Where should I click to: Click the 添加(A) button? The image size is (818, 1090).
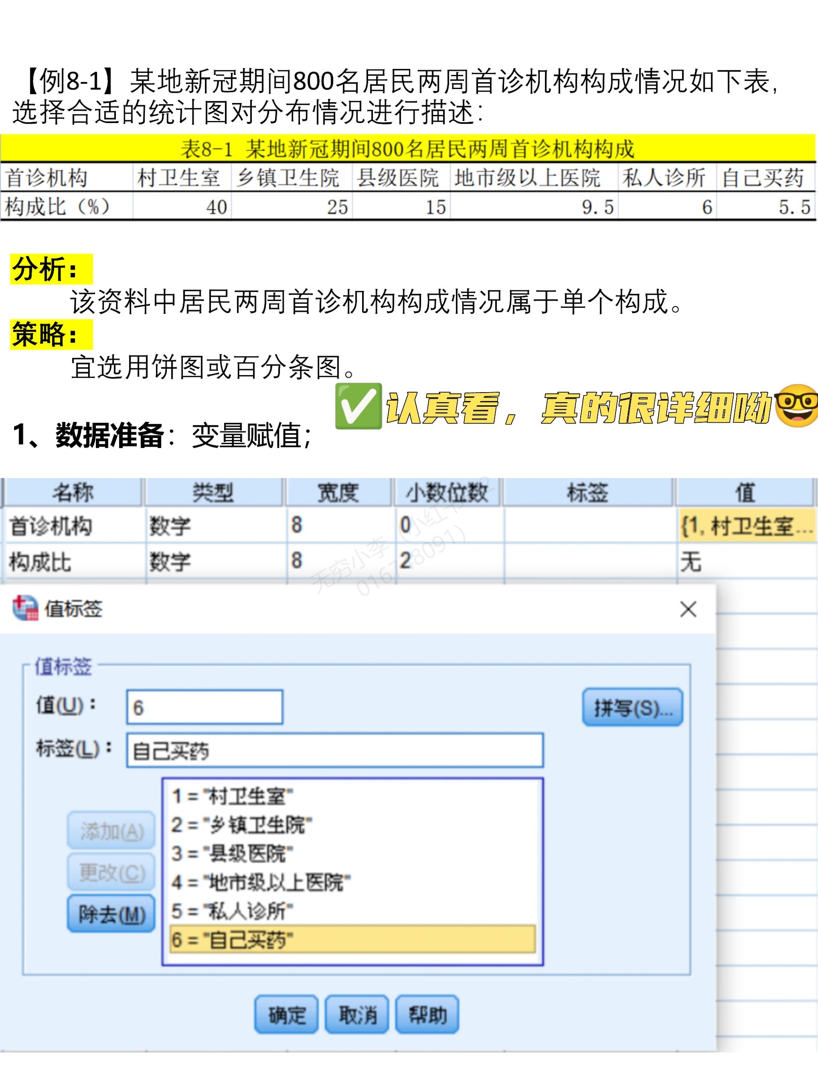pyautogui.click(x=112, y=831)
